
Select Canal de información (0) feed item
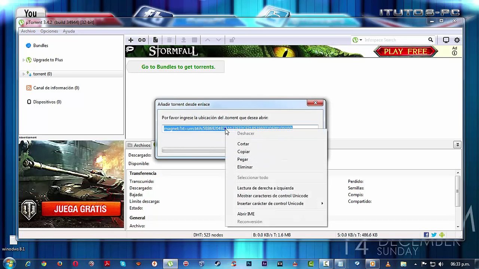(56, 88)
